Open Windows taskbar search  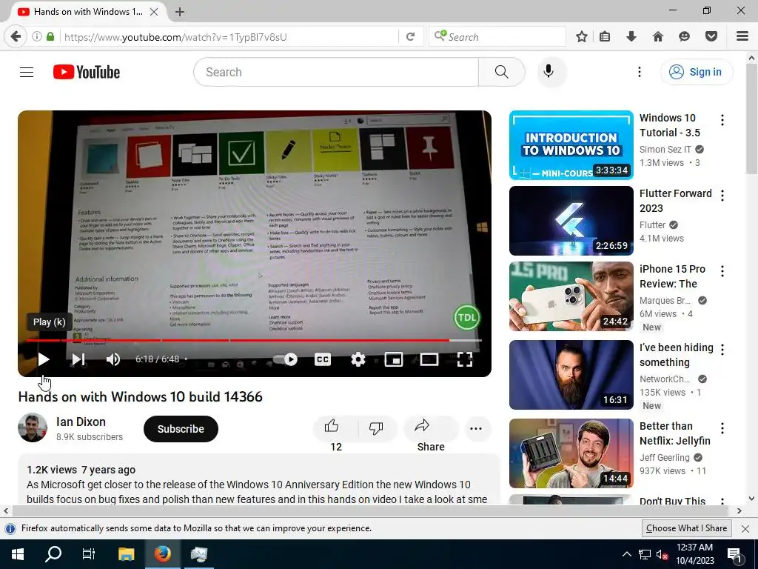point(53,554)
